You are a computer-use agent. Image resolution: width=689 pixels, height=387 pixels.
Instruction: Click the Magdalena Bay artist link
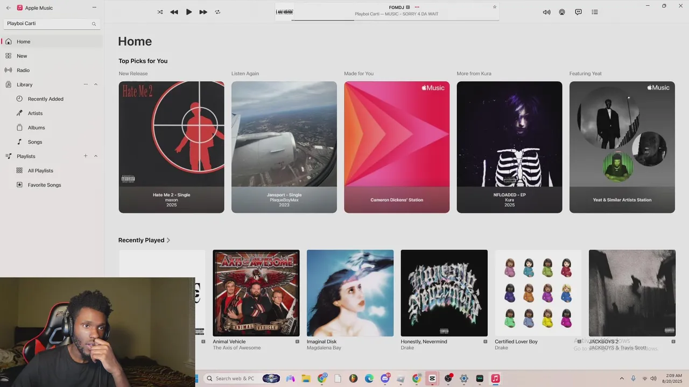[324, 348]
